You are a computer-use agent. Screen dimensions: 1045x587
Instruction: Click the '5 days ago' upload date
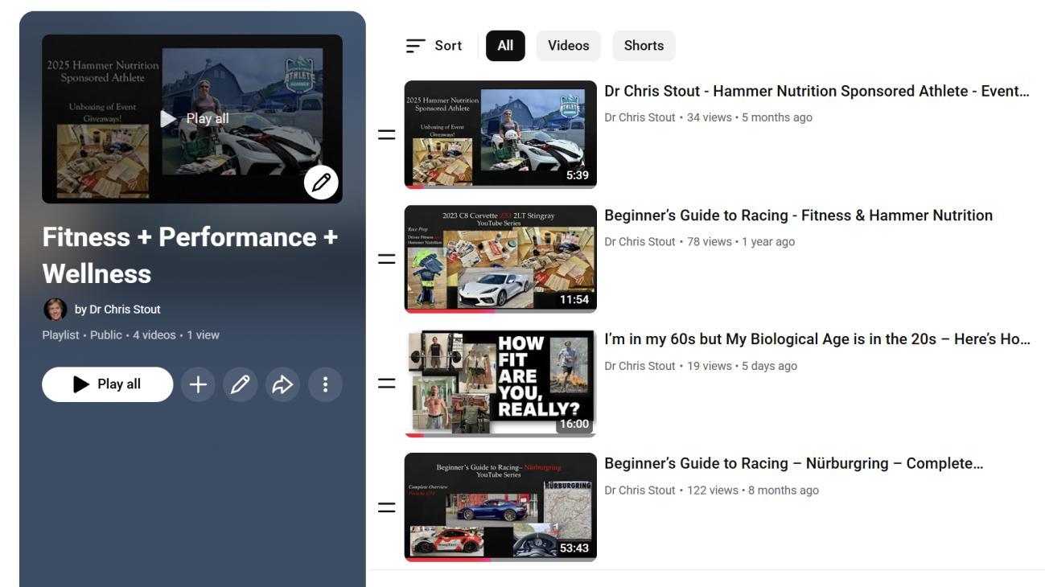[769, 366]
